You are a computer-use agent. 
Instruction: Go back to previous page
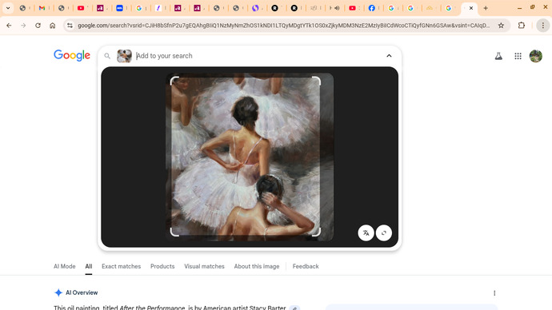coord(9,26)
